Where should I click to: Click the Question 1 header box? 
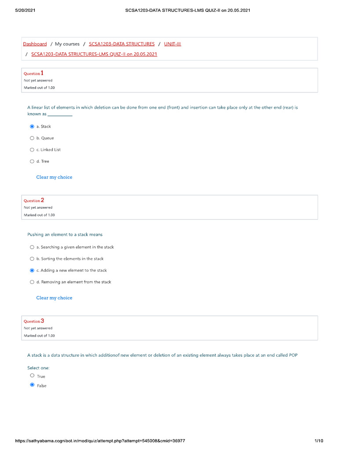pyautogui.click(x=169, y=80)
